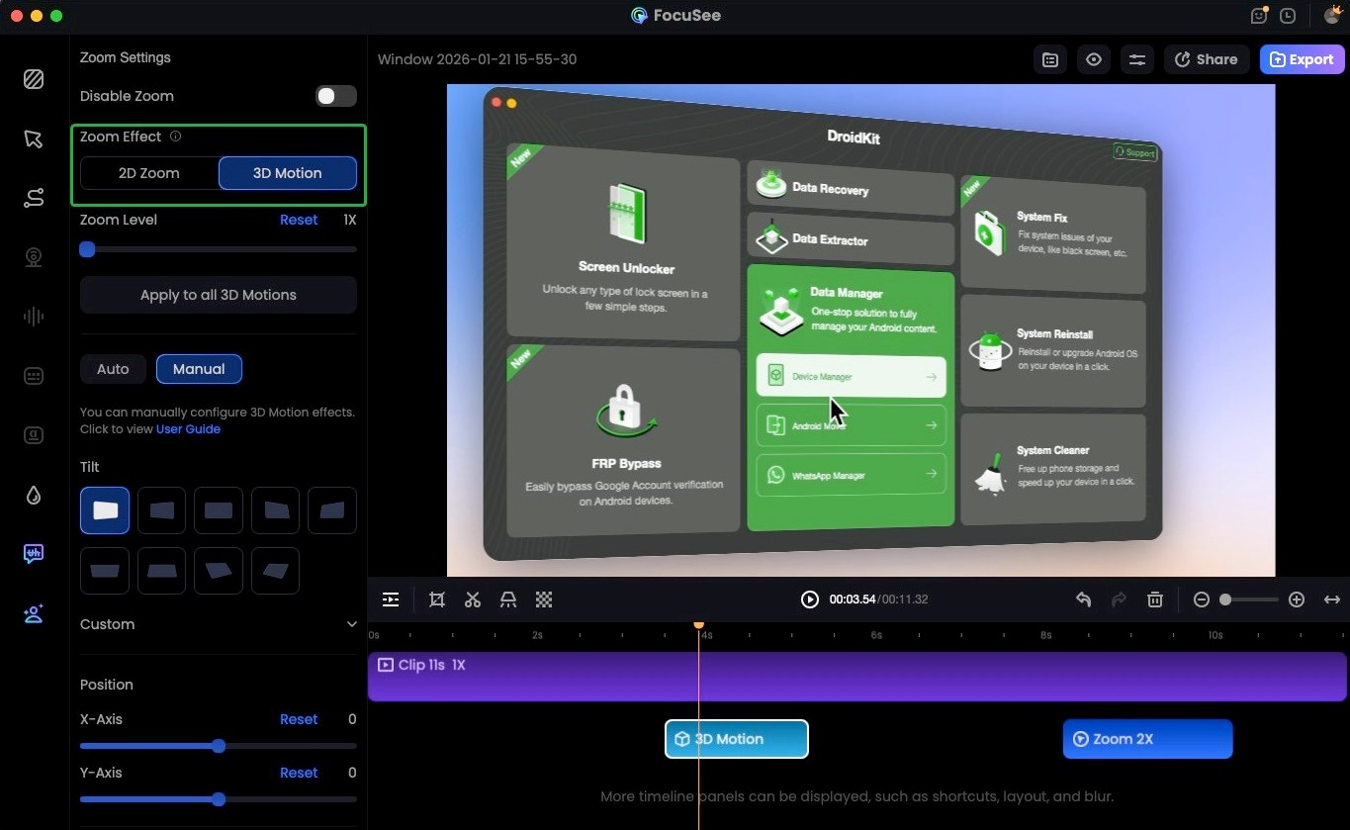Image resolution: width=1350 pixels, height=830 pixels.
Task: Toggle preview with the eye icon
Action: coord(1094,59)
